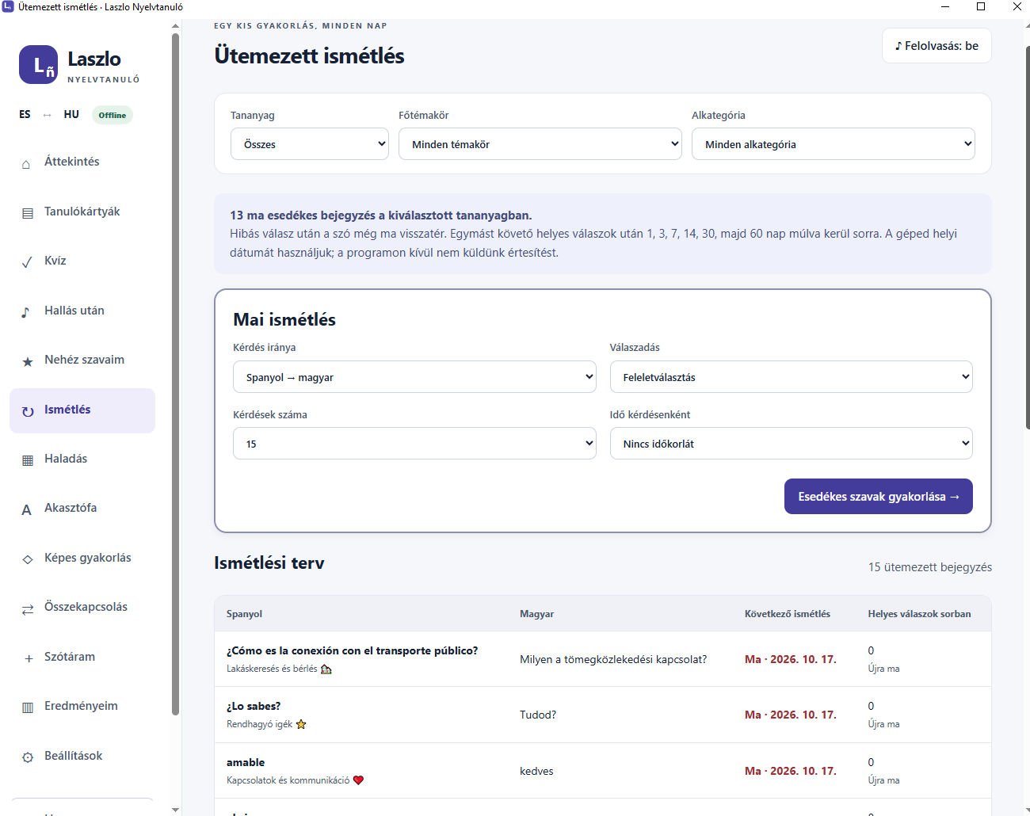Click the Tanulókártyák cards icon
This screenshot has width=1030, height=816.
(27, 213)
